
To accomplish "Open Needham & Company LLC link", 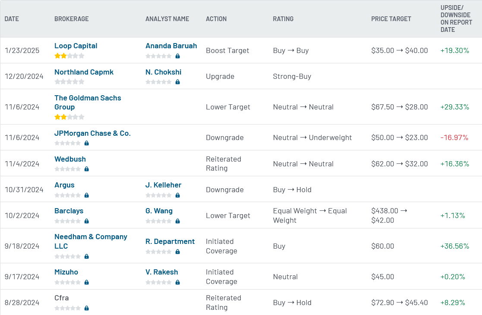I will click(x=91, y=241).
